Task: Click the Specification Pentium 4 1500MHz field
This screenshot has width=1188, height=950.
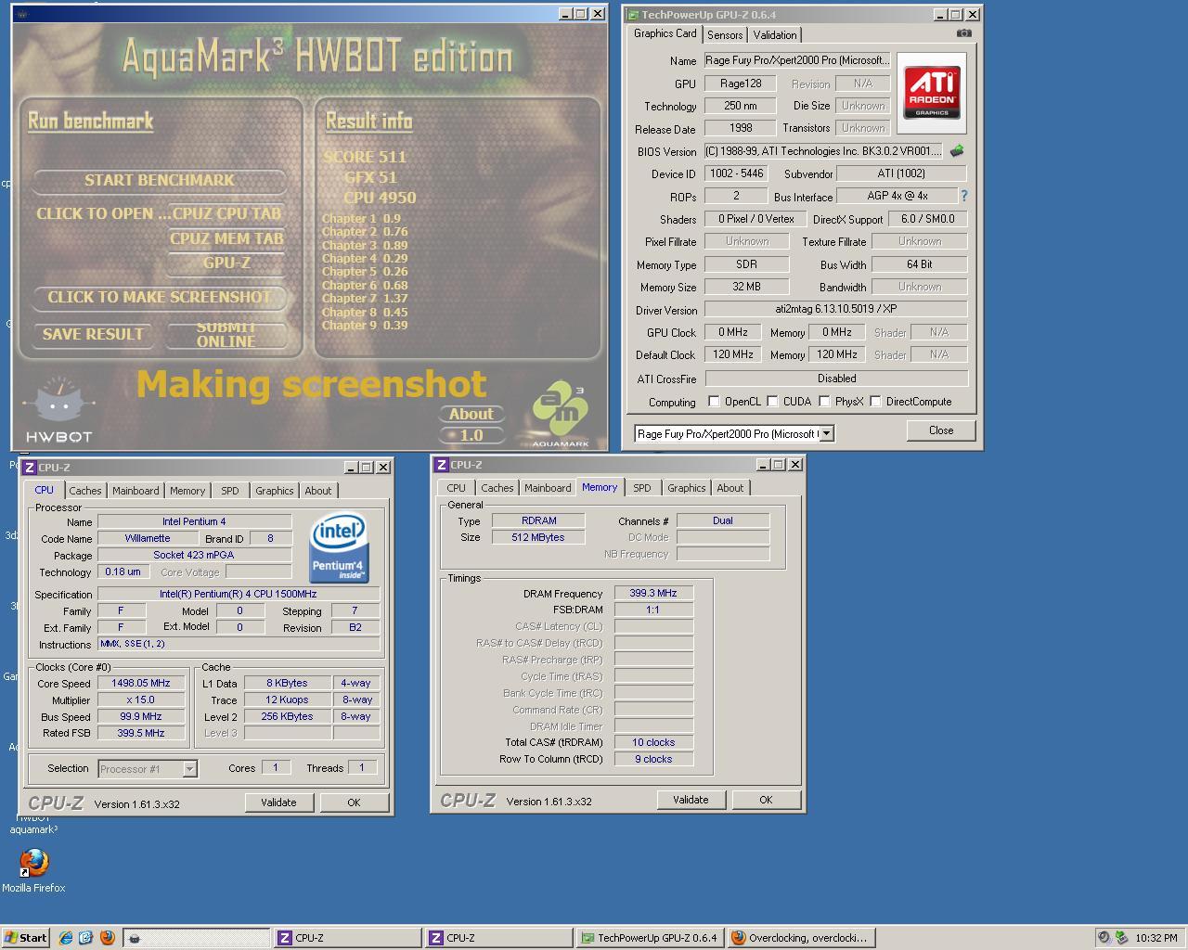Action: (238, 594)
